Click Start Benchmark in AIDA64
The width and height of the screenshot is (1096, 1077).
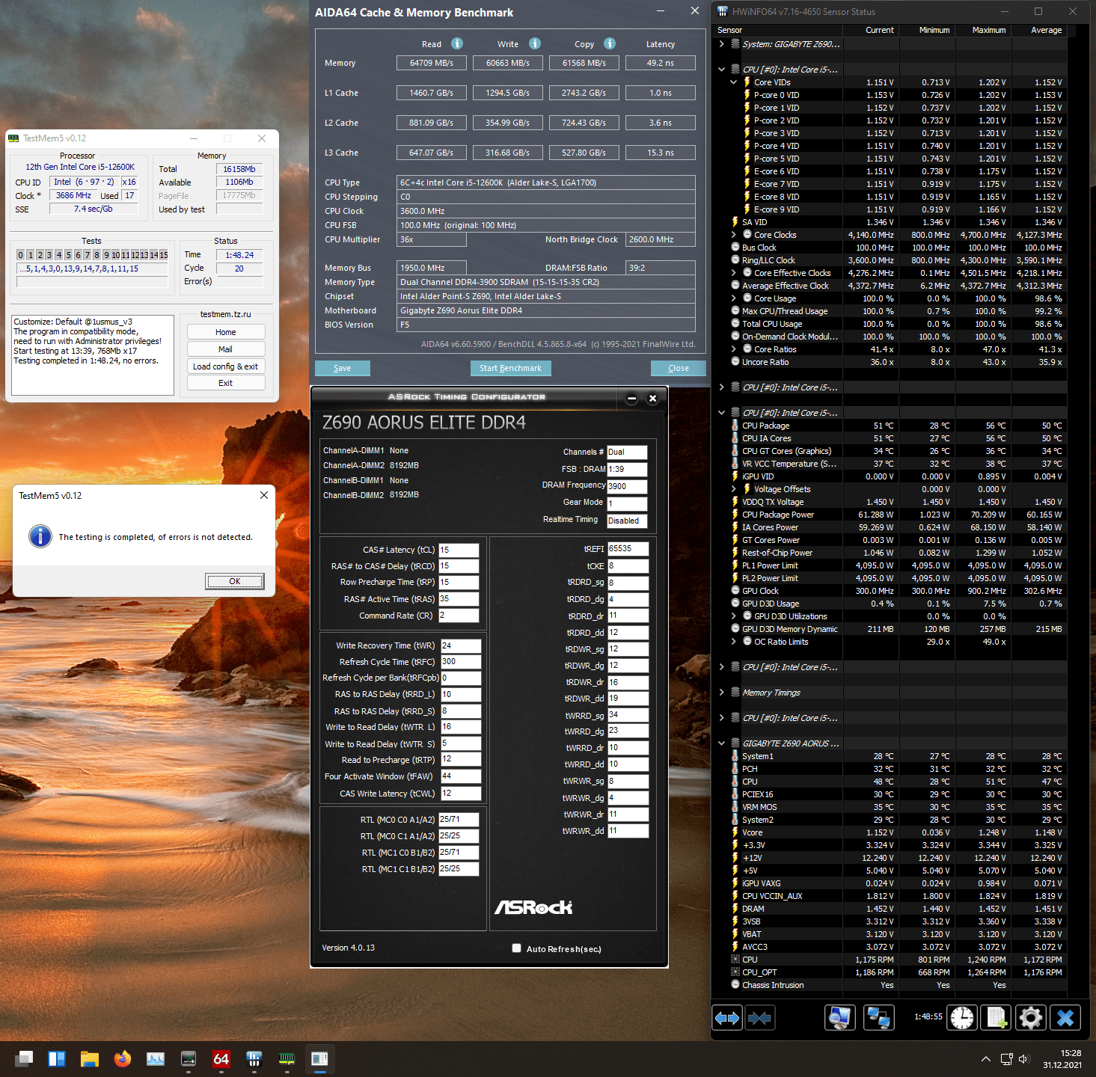pos(510,368)
